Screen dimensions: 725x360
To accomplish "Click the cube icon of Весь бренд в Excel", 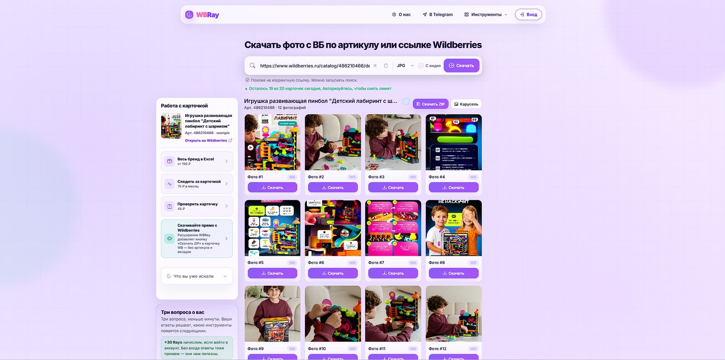I will point(169,161).
